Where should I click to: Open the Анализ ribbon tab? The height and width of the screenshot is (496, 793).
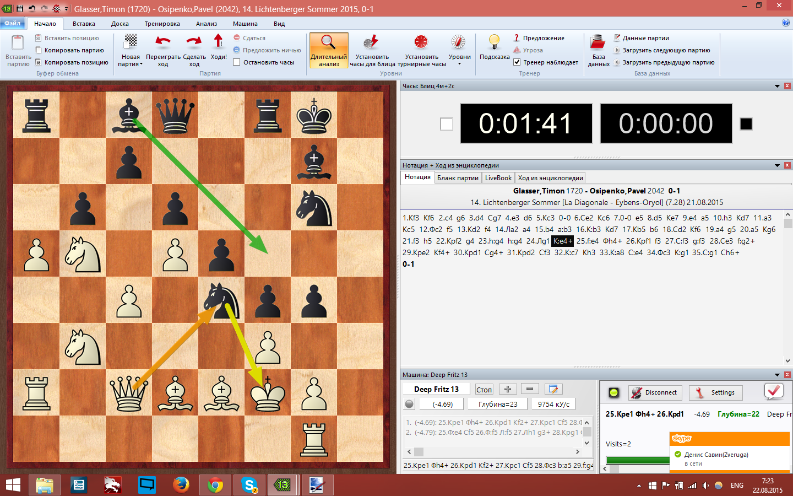(206, 24)
